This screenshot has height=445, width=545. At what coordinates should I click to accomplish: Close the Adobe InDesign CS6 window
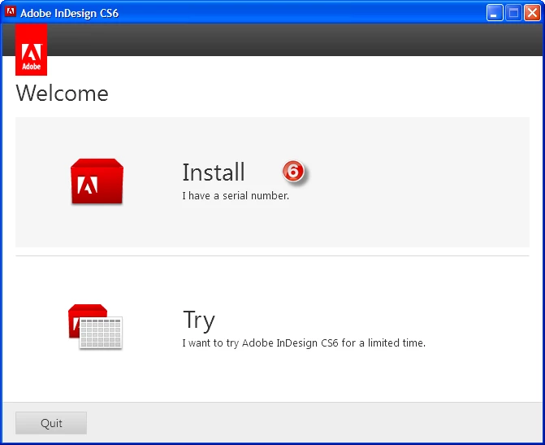click(x=532, y=13)
